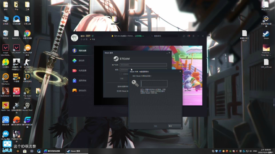
Task: Click the user avatar in accelerator window
Action: point(74,38)
